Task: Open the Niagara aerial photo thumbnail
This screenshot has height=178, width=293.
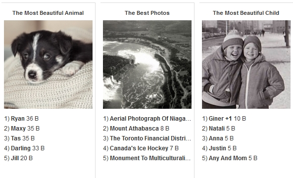Action: coord(147,64)
